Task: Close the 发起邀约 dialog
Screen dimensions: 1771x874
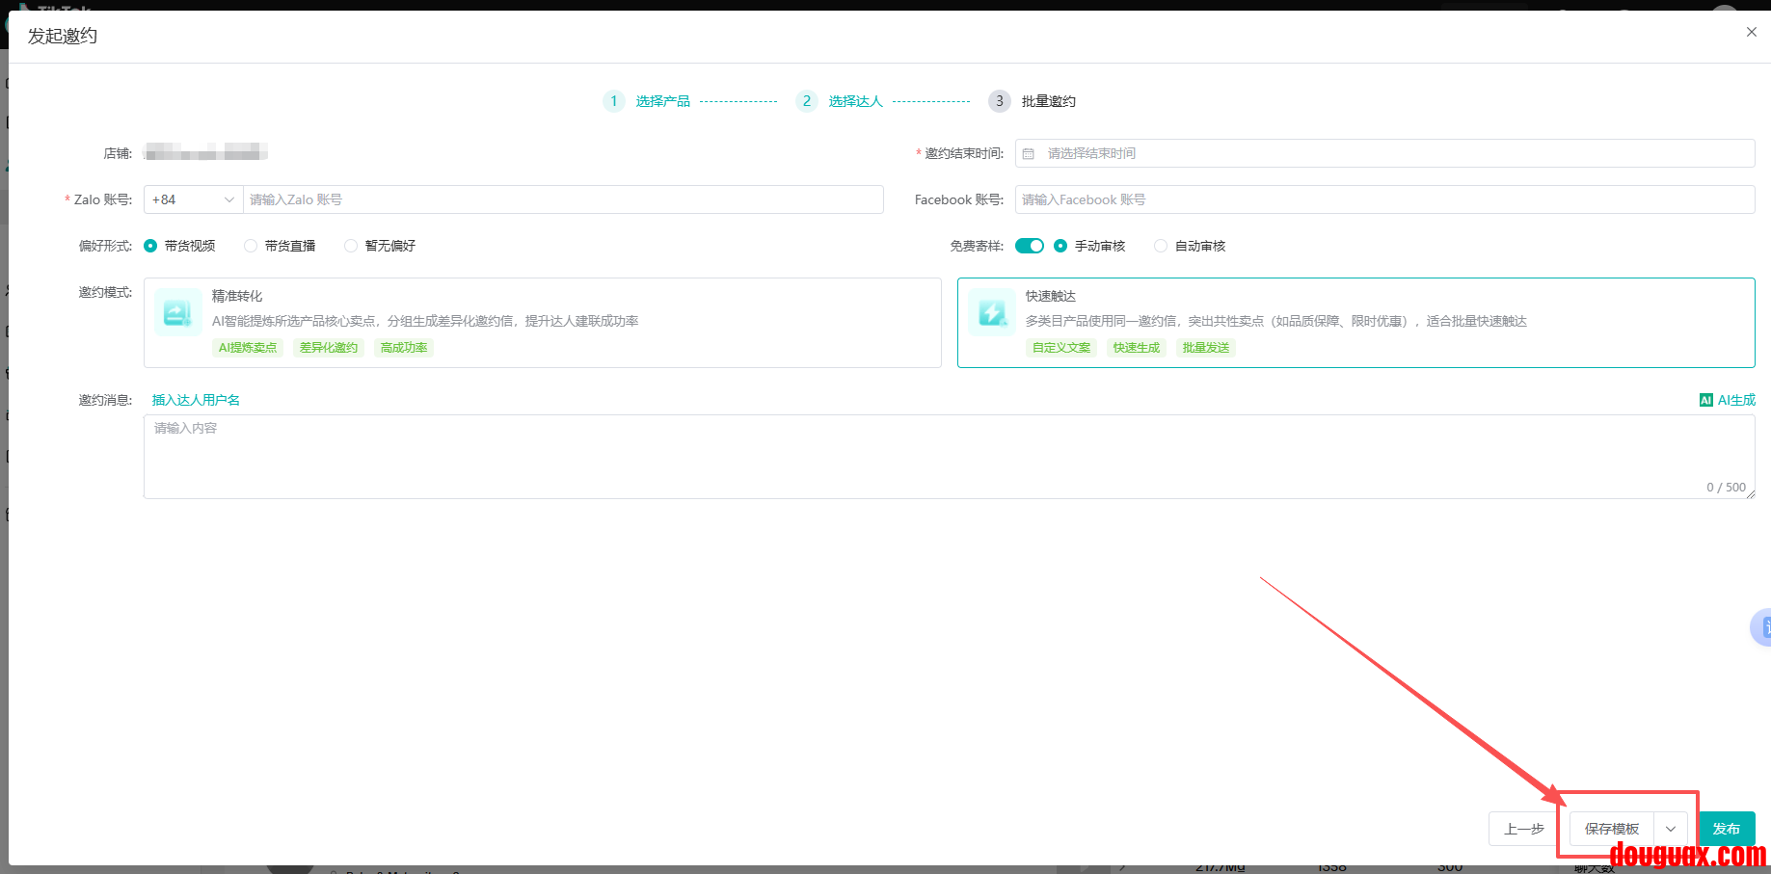Action: click(1751, 32)
